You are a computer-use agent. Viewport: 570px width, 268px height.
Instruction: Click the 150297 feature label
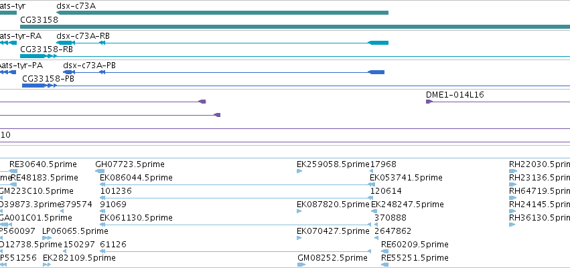(x=79, y=245)
